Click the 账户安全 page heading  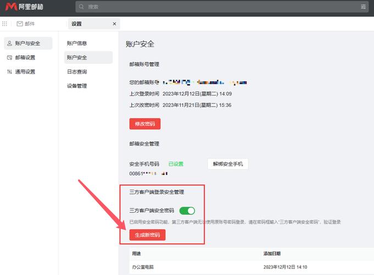click(140, 44)
